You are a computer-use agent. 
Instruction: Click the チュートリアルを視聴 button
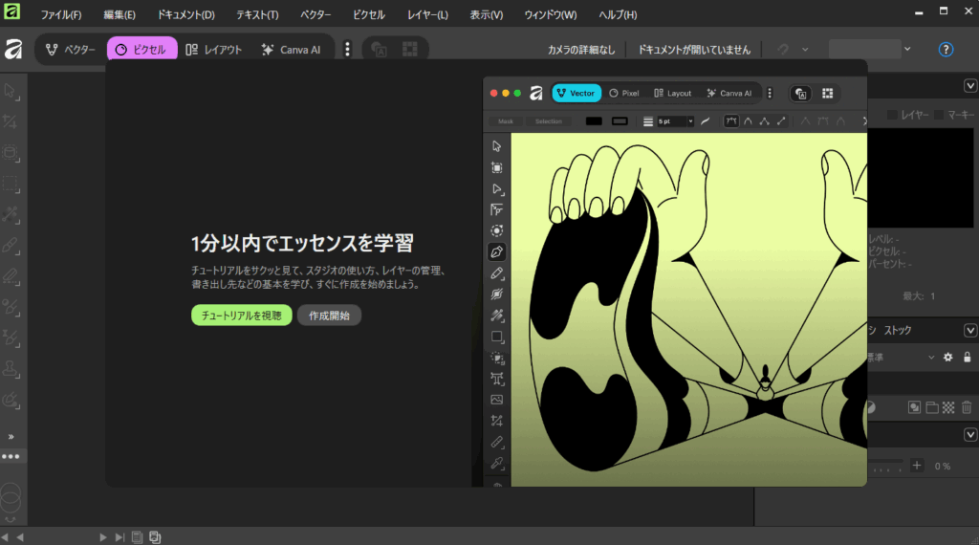click(241, 316)
